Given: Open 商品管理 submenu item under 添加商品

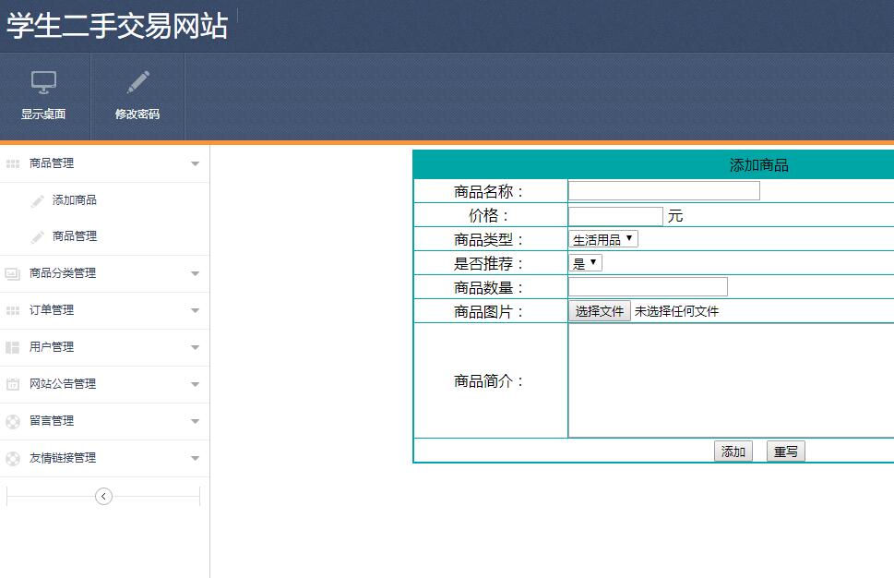Looking at the screenshot, I should point(74,236).
